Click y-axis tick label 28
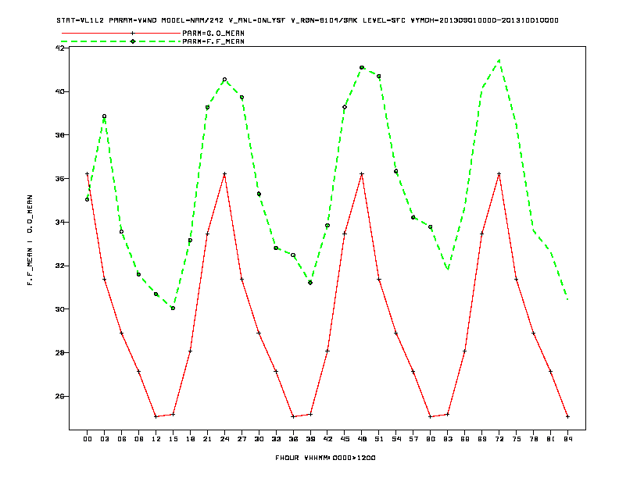 tap(59, 352)
